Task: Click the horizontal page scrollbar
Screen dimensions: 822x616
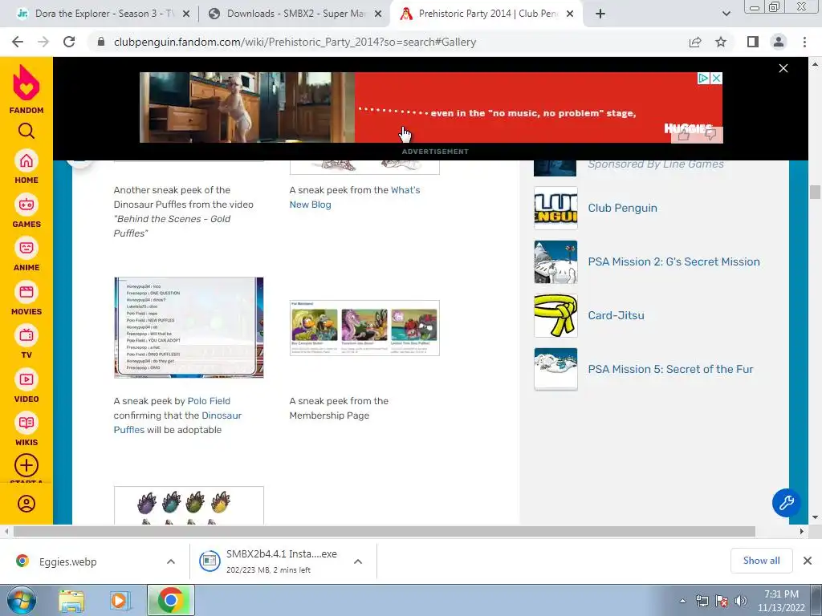Action: coord(385,531)
